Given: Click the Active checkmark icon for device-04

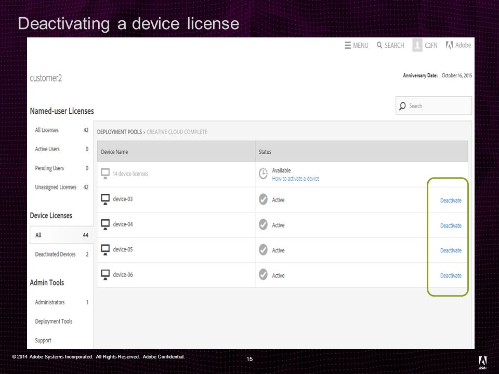Looking at the screenshot, I should [x=263, y=224].
